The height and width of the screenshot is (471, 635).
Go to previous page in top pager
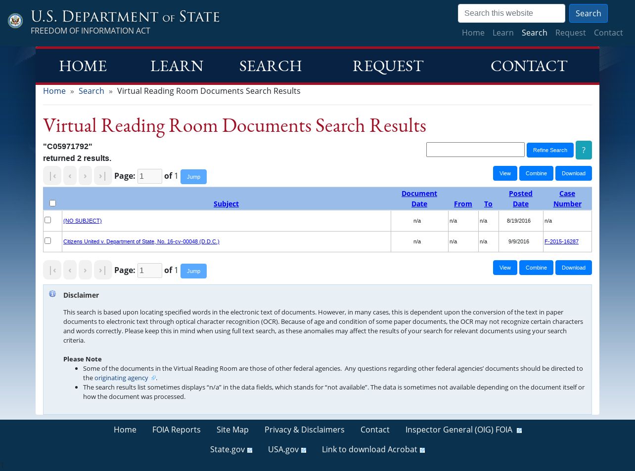pos(70,176)
